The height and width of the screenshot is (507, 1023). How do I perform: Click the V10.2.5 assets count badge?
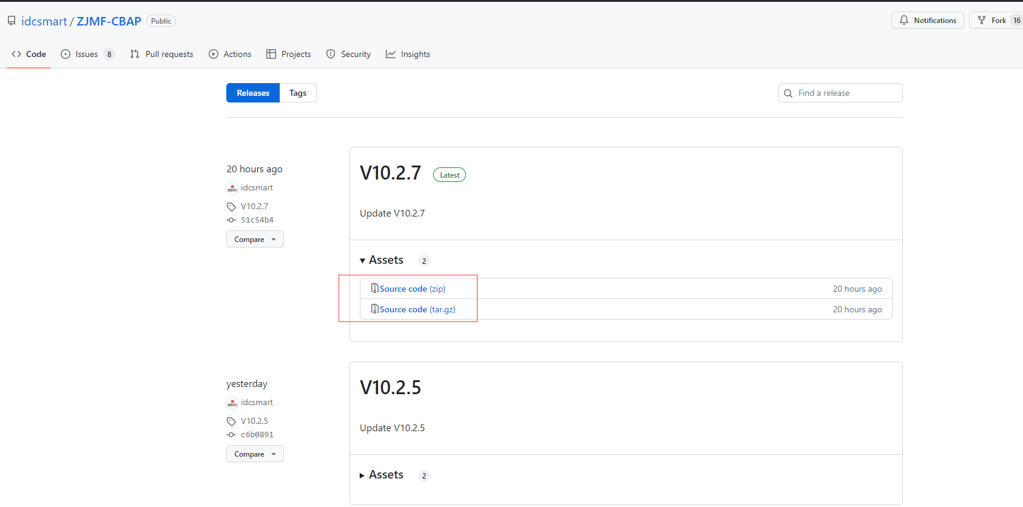click(x=424, y=475)
